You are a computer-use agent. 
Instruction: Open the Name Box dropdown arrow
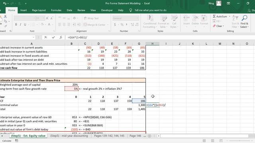point(33,37)
